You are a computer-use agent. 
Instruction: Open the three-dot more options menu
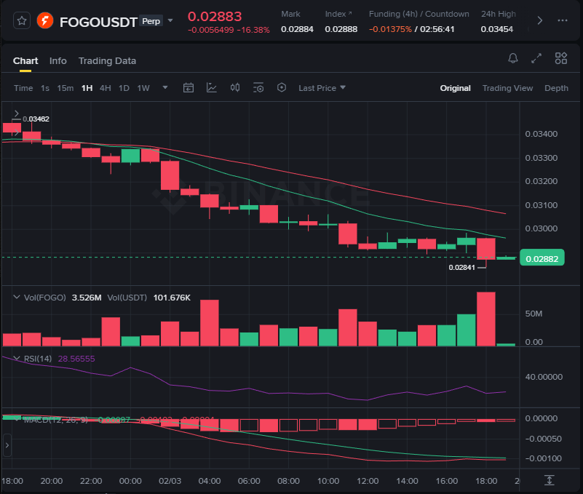click(563, 20)
